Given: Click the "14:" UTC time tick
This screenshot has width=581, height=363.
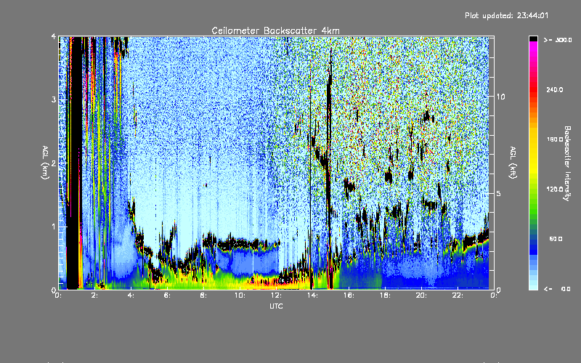Looking at the screenshot, I should click(312, 295).
